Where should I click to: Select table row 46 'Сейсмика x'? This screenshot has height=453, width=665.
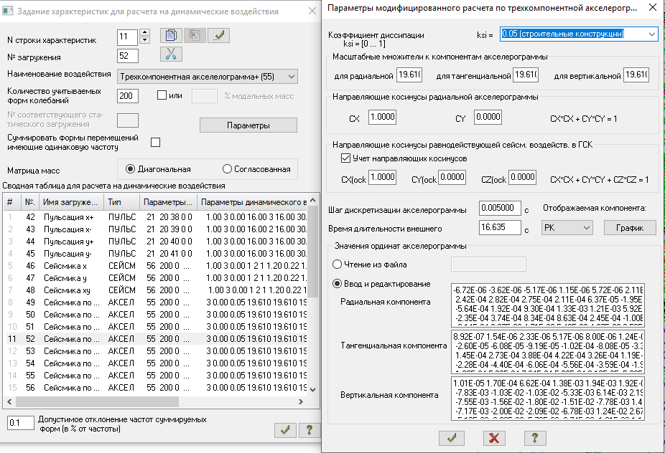tap(72, 265)
